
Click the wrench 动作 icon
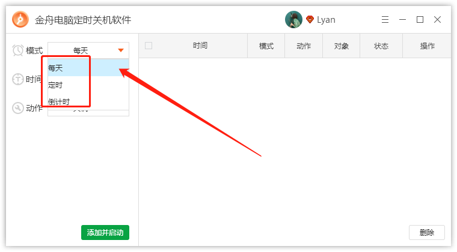tap(18, 108)
